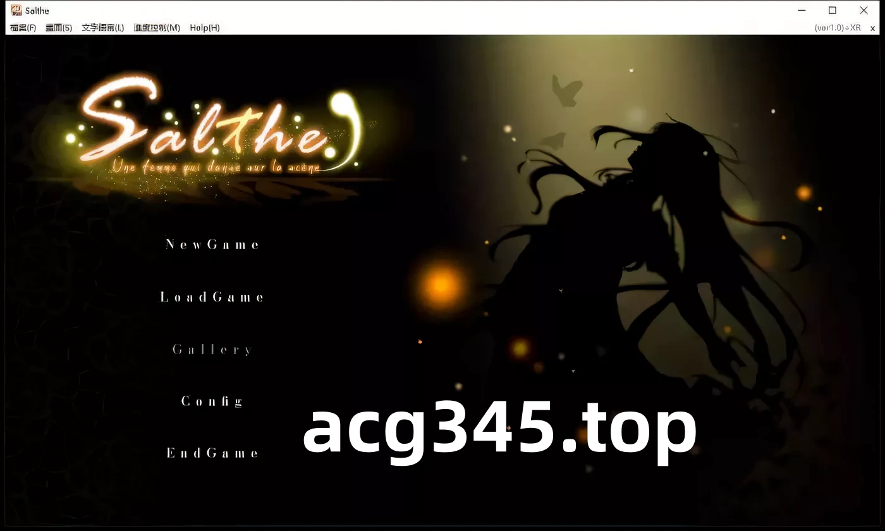This screenshot has width=885, height=531.
Task: Open the Help(H) menu
Action: (x=205, y=28)
